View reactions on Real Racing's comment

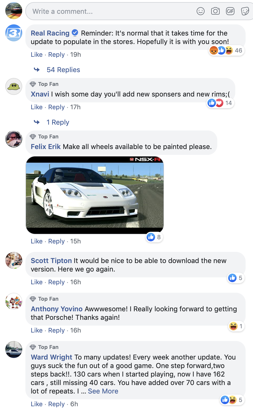[x=226, y=50]
